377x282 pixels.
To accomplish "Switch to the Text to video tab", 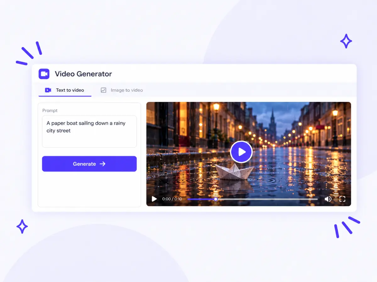I will click(x=65, y=90).
